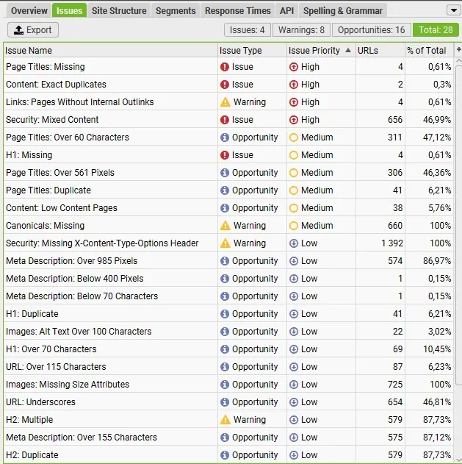Select the Total: 28 filter
The width and height of the screenshot is (462, 464).
(x=436, y=30)
